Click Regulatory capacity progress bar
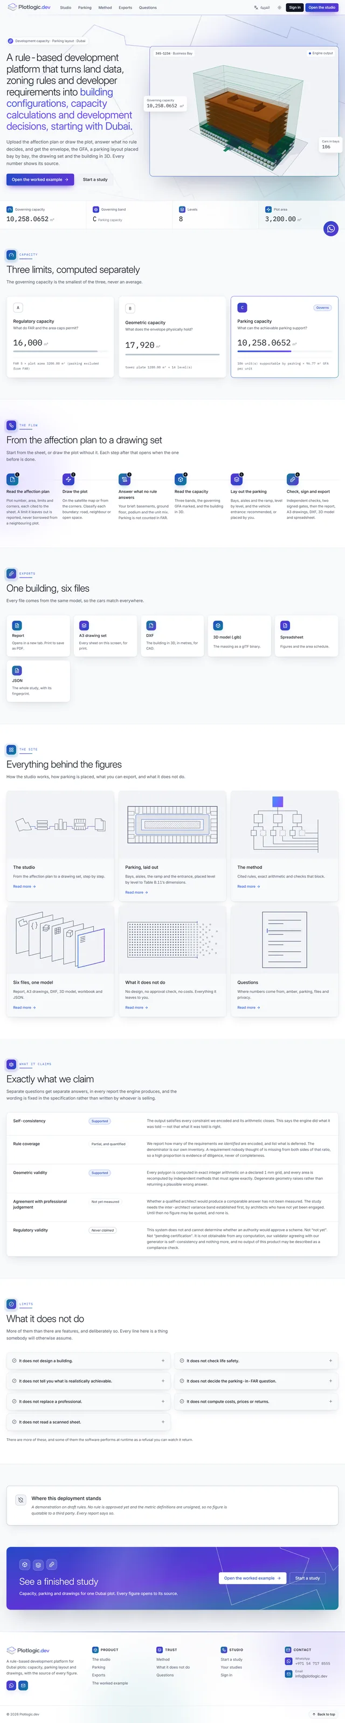This screenshot has height=1723, width=345. [60, 351]
